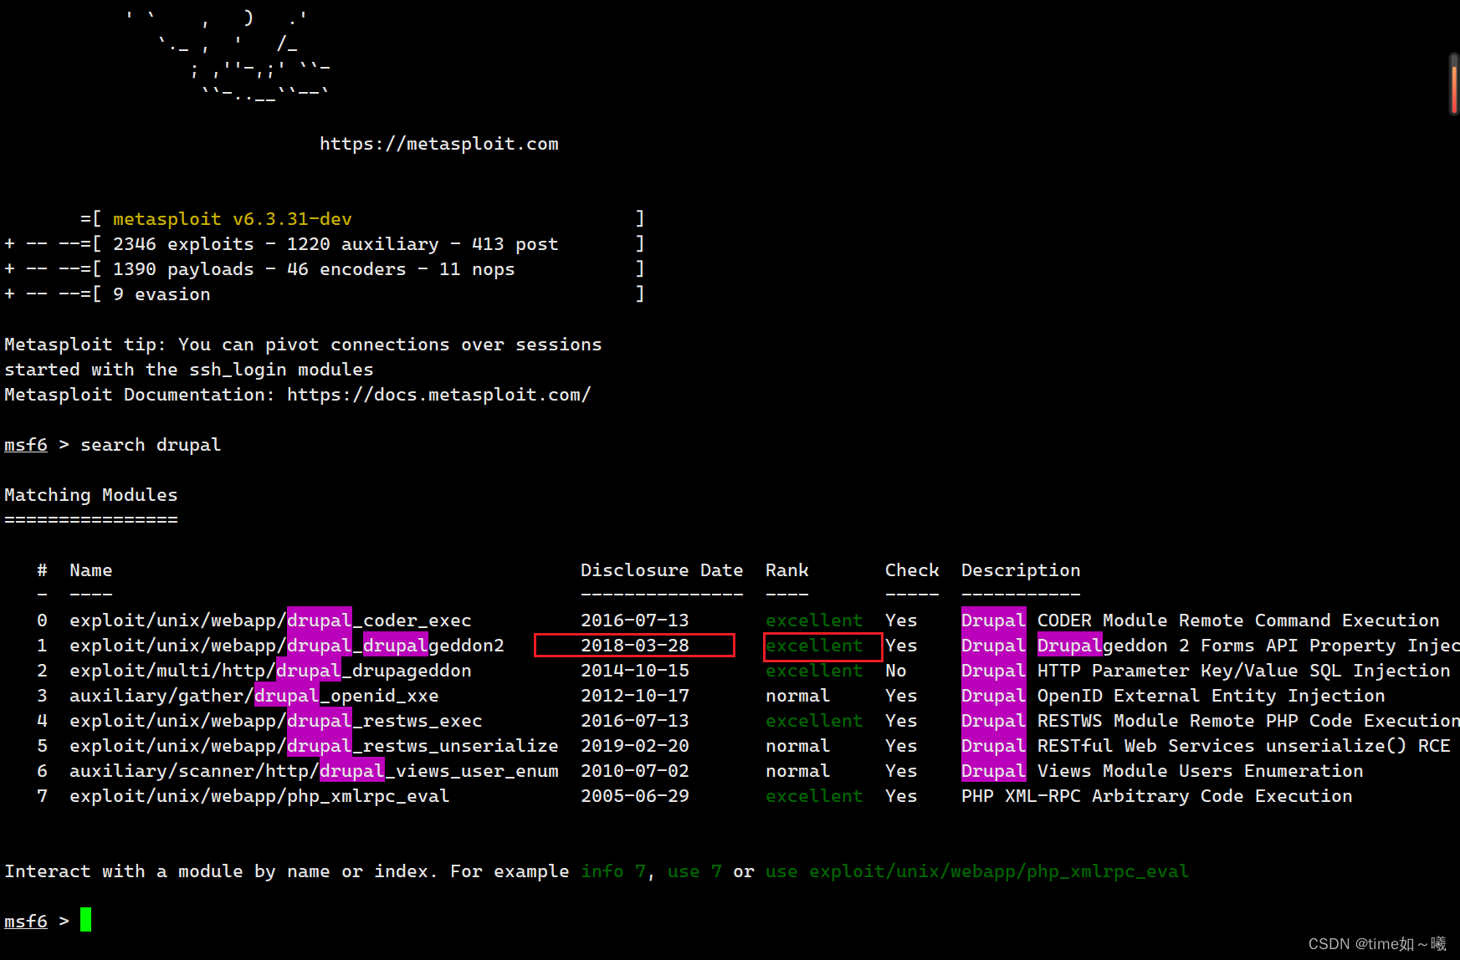Select the 'search drupal' command text
This screenshot has width=1460, height=960.
point(151,445)
